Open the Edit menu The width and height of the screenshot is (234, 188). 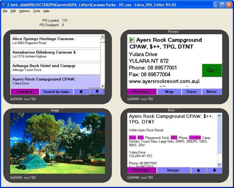coord(13,11)
